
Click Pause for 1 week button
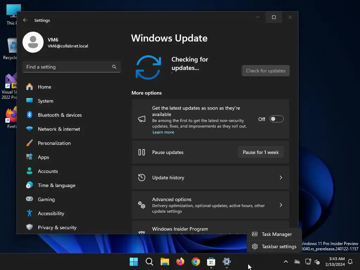pyautogui.click(x=261, y=153)
